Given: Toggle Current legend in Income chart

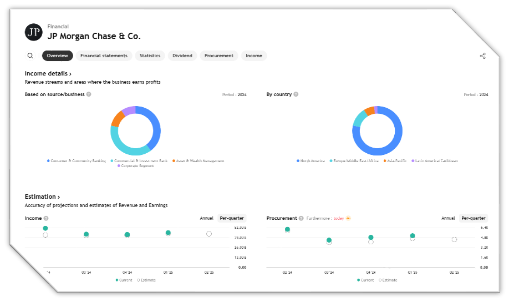Looking at the screenshot, I should 124,280.
